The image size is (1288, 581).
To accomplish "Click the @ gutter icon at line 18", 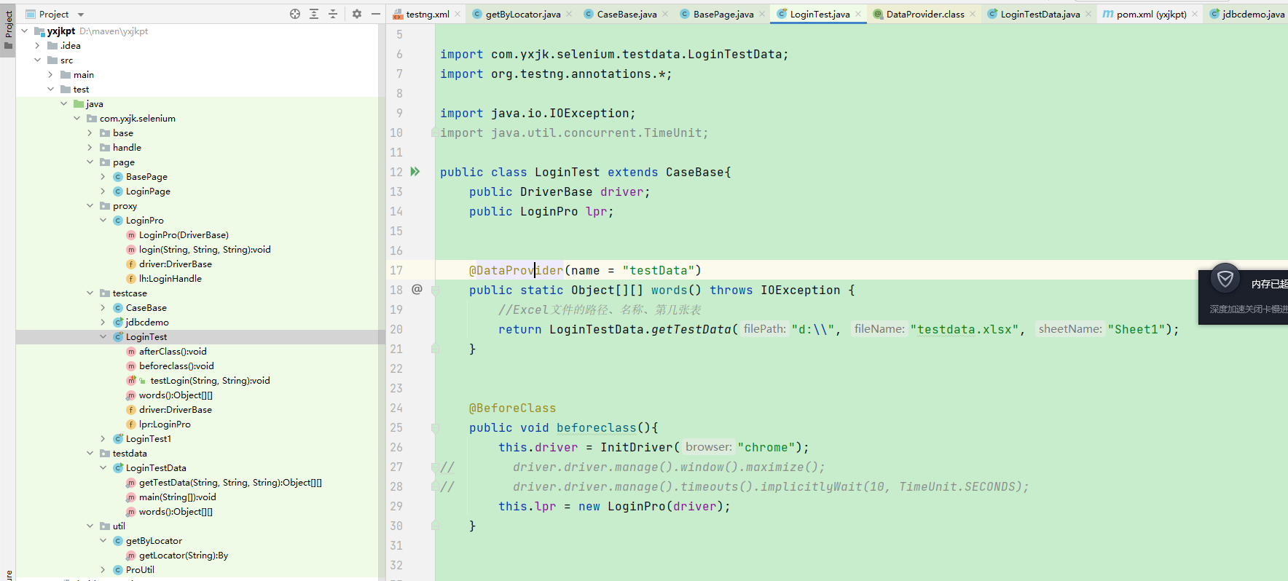I will (x=417, y=289).
